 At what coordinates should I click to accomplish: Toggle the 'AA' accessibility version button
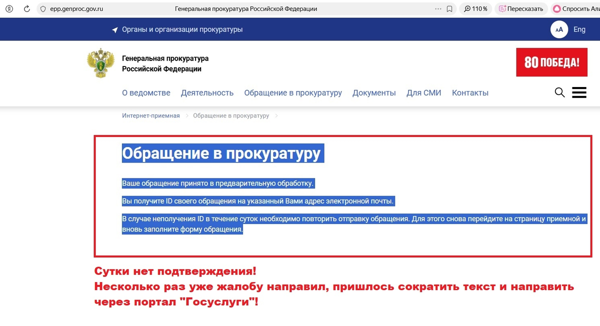[559, 29]
